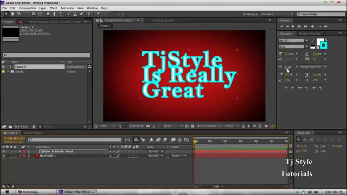Viewport: 347px width, 195px height.
Task: Select the Zoom magnifier tool
Action: pyautogui.click(x=20, y=14)
